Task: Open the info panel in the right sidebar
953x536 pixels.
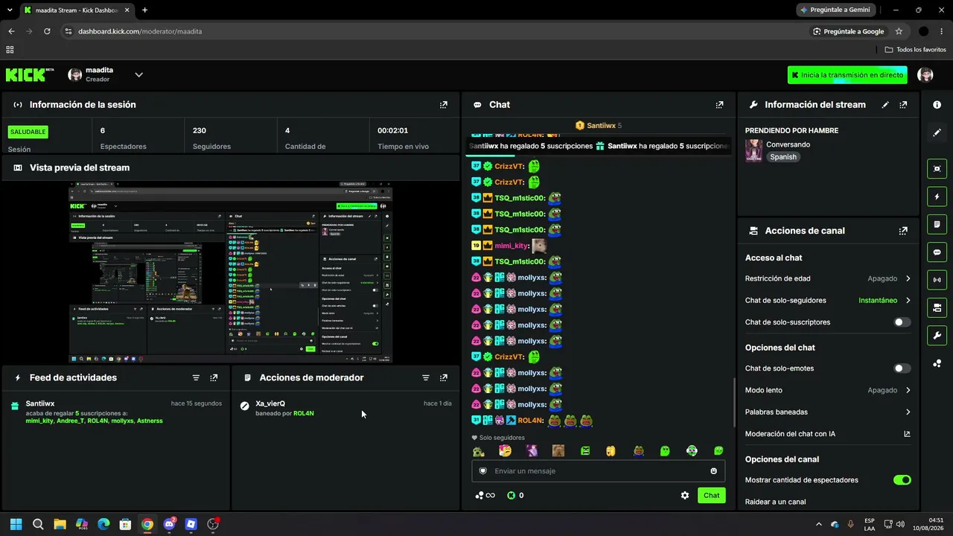Action: point(937,105)
